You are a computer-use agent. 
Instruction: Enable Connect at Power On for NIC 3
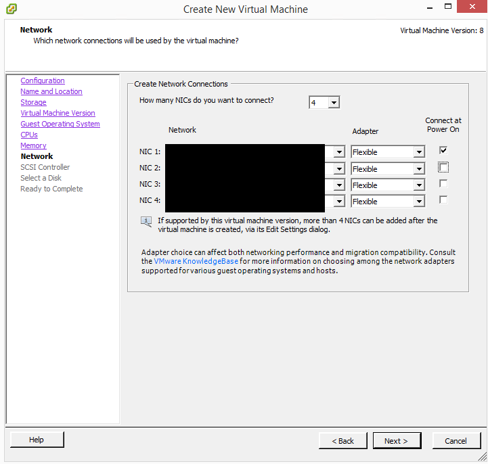pyautogui.click(x=443, y=184)
